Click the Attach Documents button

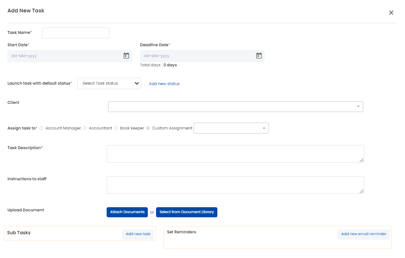(x=127, y=212)
